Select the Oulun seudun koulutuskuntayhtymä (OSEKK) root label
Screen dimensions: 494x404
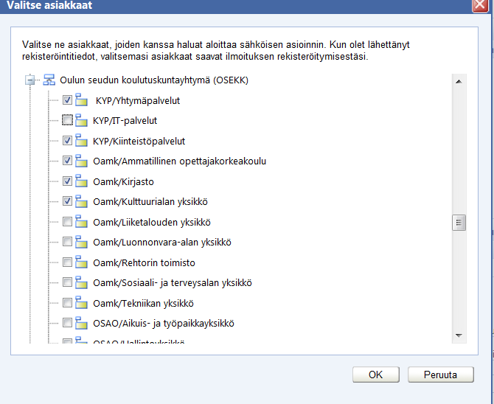[154, 80]
